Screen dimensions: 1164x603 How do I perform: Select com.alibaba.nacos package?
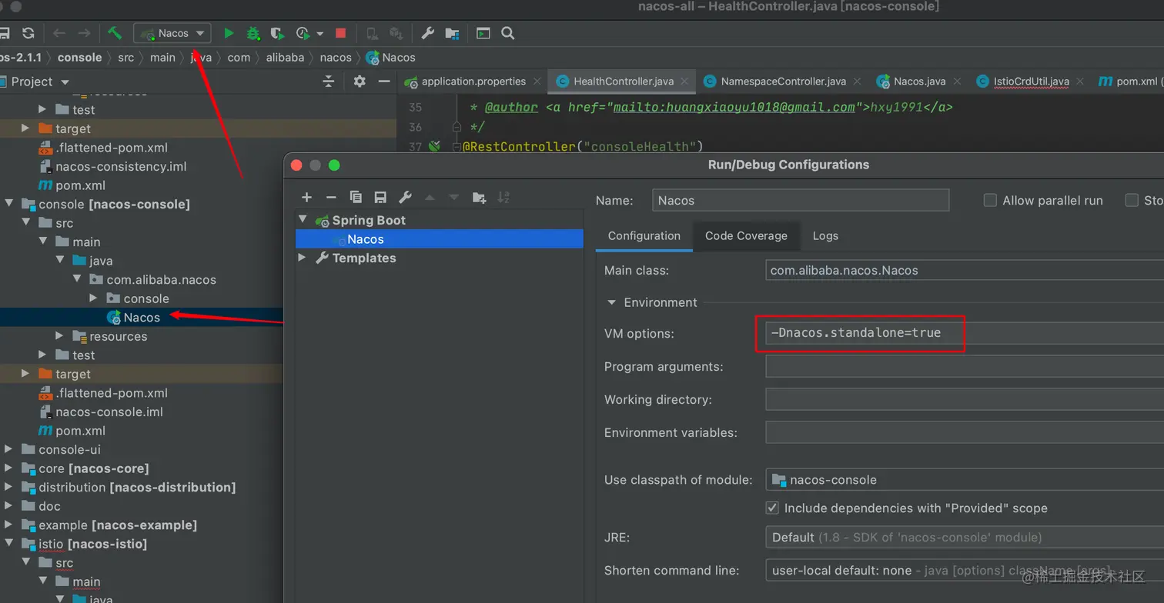pos(162,280)
